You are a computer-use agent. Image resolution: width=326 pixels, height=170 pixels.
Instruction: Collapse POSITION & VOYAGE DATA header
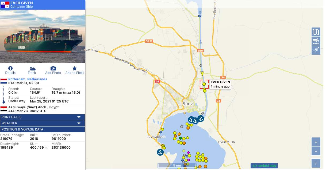[x=43, y=129]
